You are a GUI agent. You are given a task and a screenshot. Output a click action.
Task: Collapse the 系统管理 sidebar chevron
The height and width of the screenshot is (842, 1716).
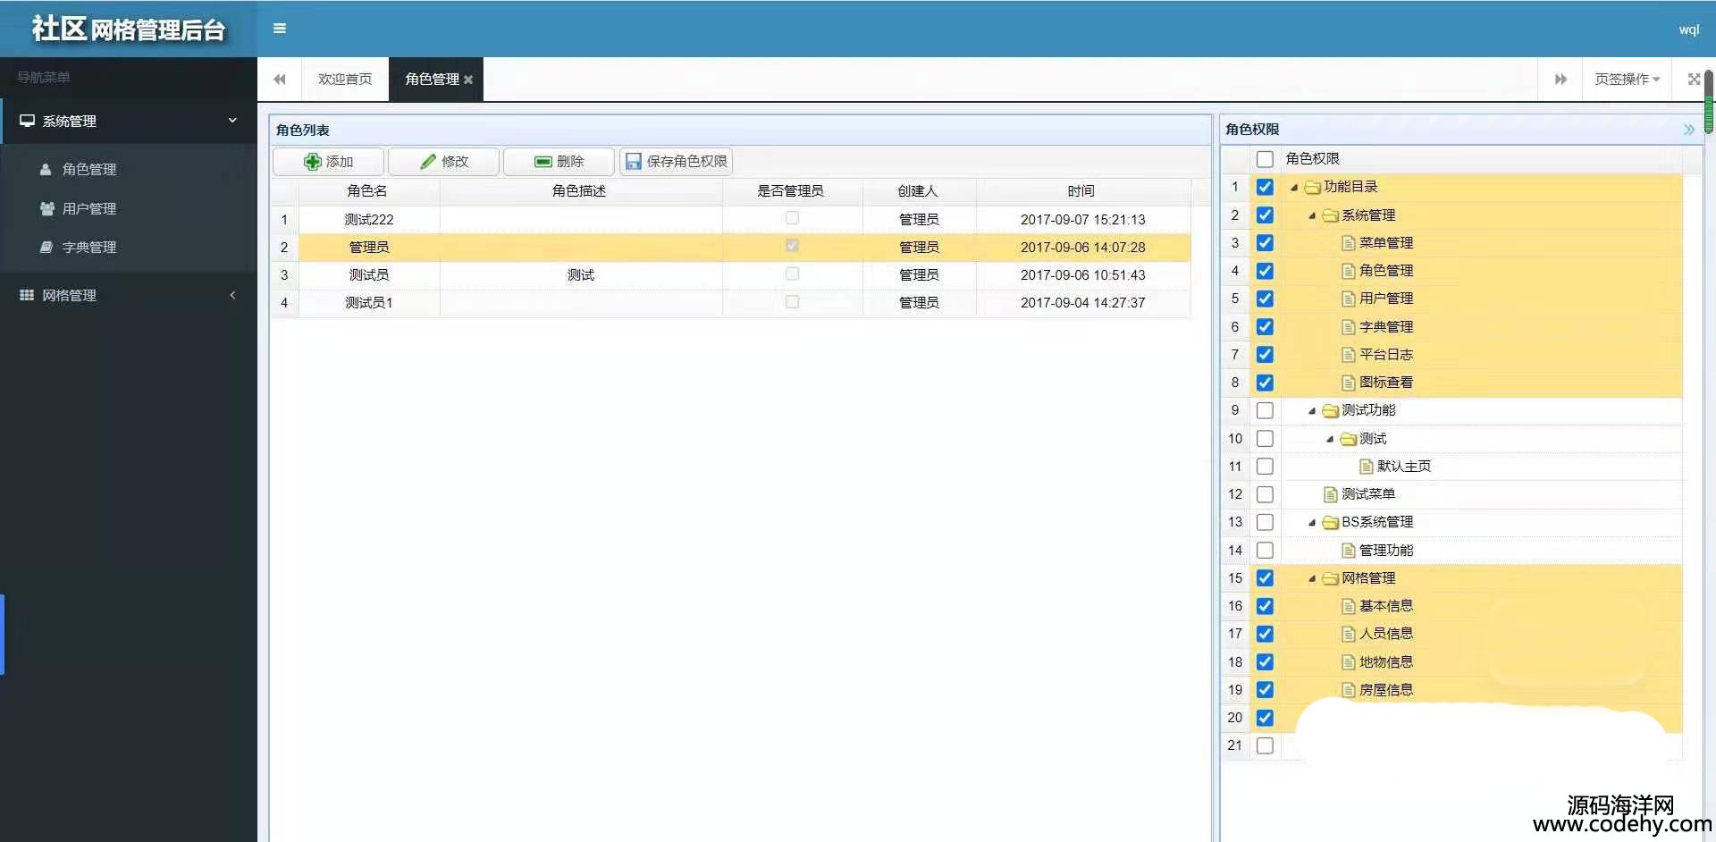click(x=232, y=120)
